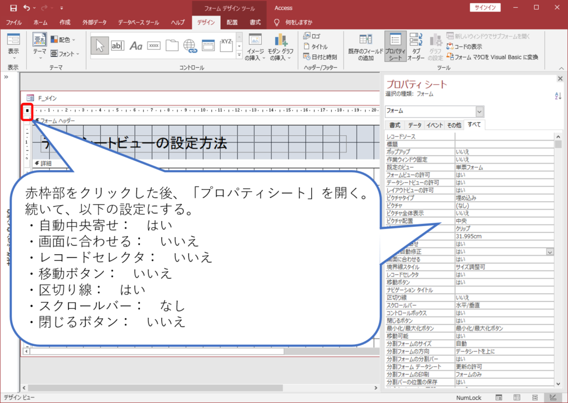Insert 日付と時刻 date and time
The width and height of the screenshot is (568, 403).
pyautogui.click(x=320, y=57)
